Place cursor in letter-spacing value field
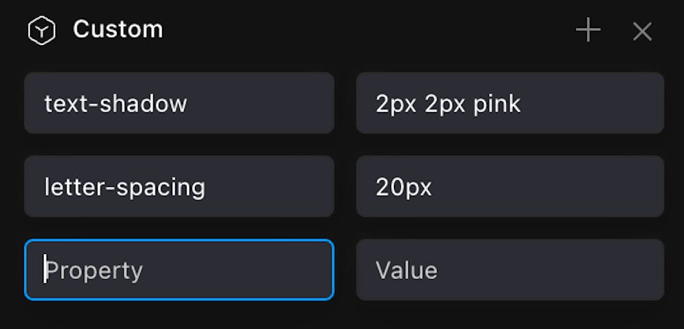Viewport: 684px width, 329px height. pyautogui.click(x=510, y=186)
